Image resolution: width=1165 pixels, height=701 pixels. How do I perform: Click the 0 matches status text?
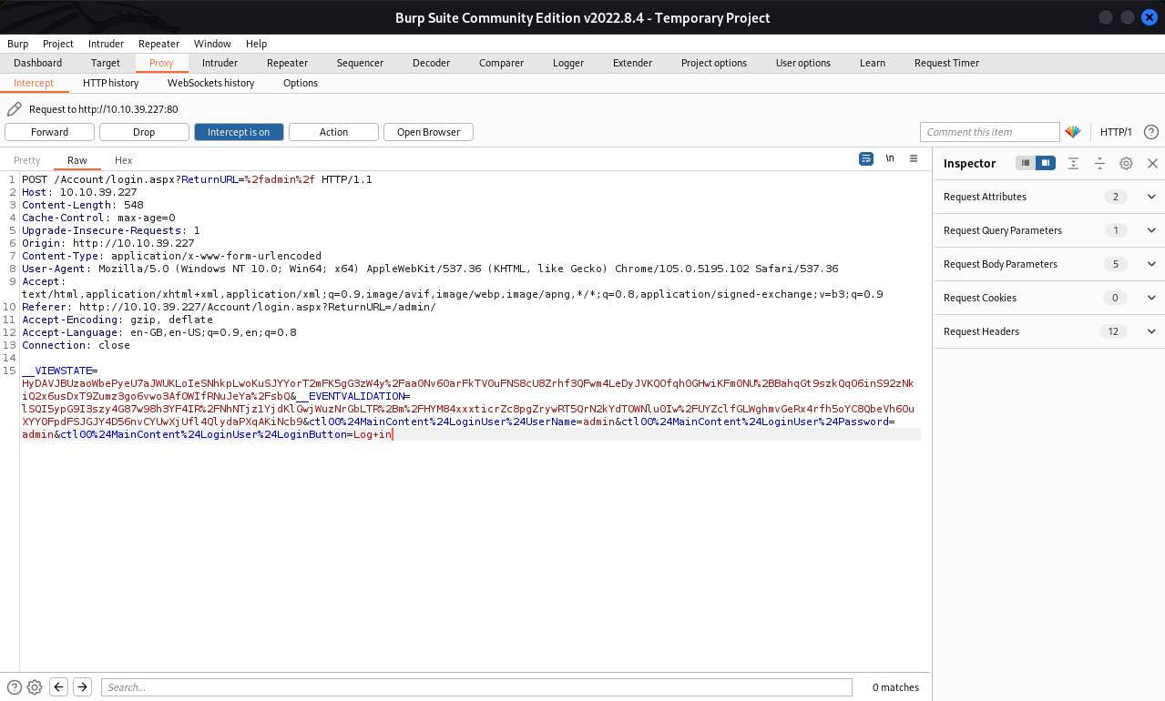click(x=895, y=687)
